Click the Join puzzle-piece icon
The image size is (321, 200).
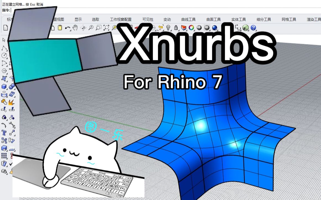[x=4, y=102]
